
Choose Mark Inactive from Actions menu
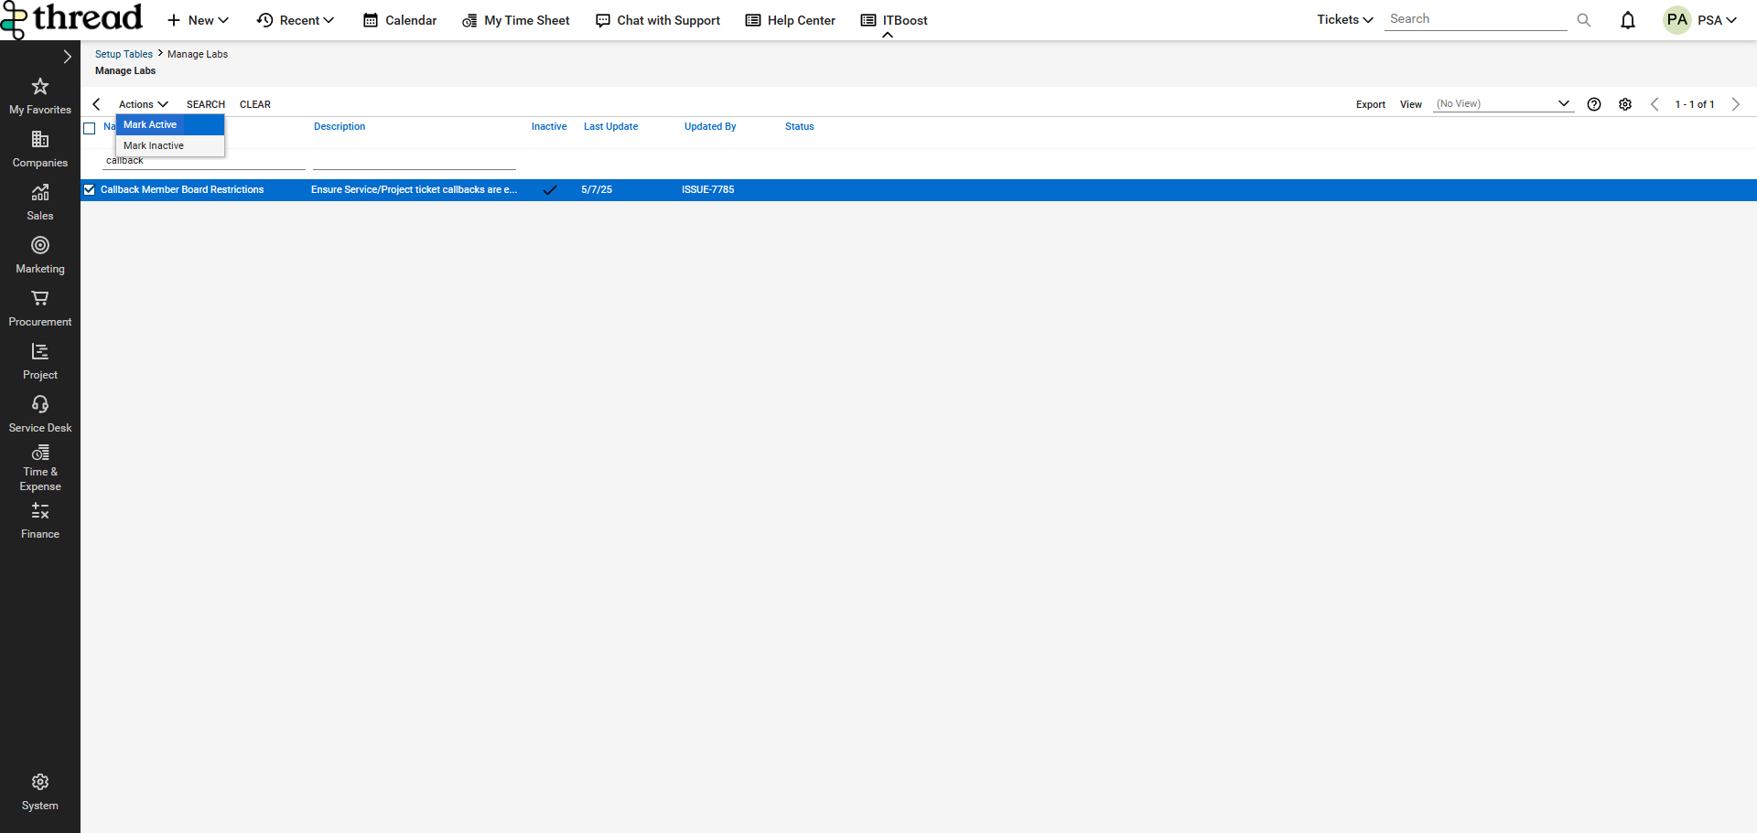tap(170, 145)
